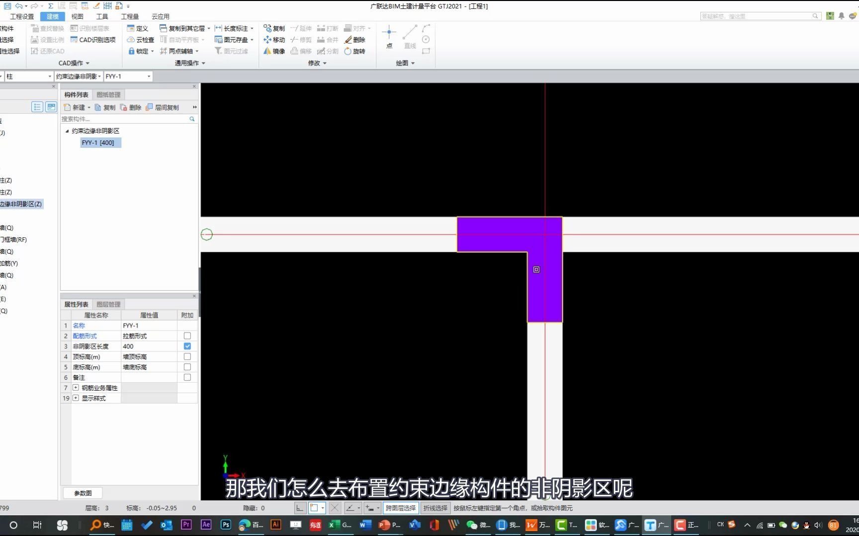Toggle 折线选择 in the status bar
Image resolution: width=859 pixels, height=536 pixels.
tap(435, 508)
